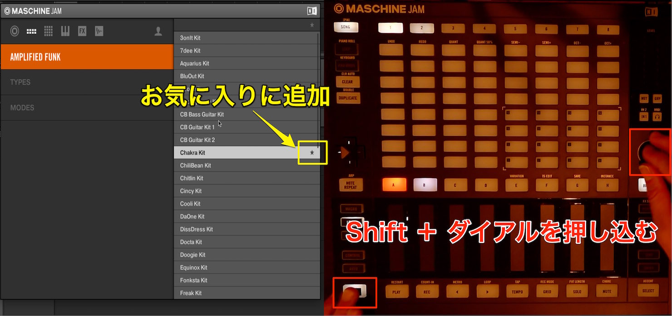Select Fonksta Kit in results
This screenshot has height=316, width=672.
(x=247, y=280)
